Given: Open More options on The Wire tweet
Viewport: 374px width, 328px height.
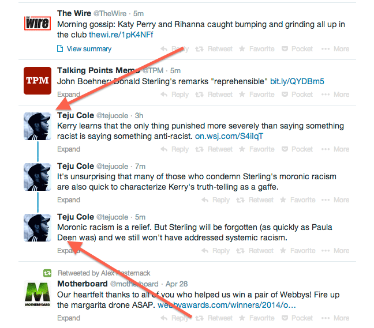Looking at the screenshot, I should point(335,49).
